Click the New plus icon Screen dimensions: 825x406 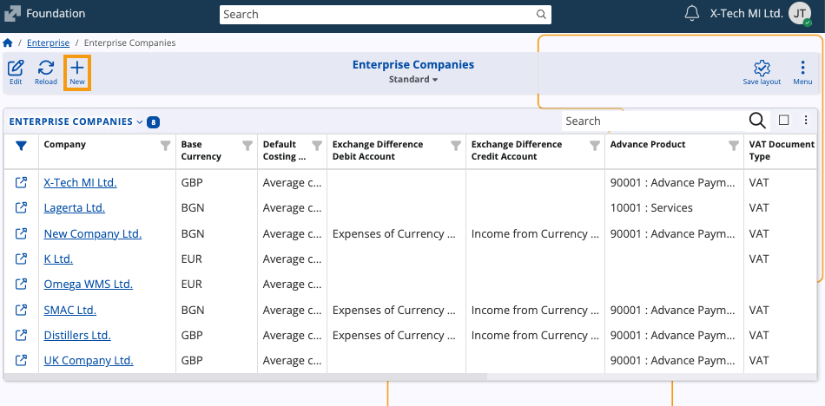tap(77, 69)
